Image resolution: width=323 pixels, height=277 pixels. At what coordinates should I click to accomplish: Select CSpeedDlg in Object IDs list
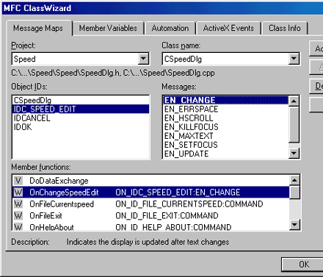[81, 100]
